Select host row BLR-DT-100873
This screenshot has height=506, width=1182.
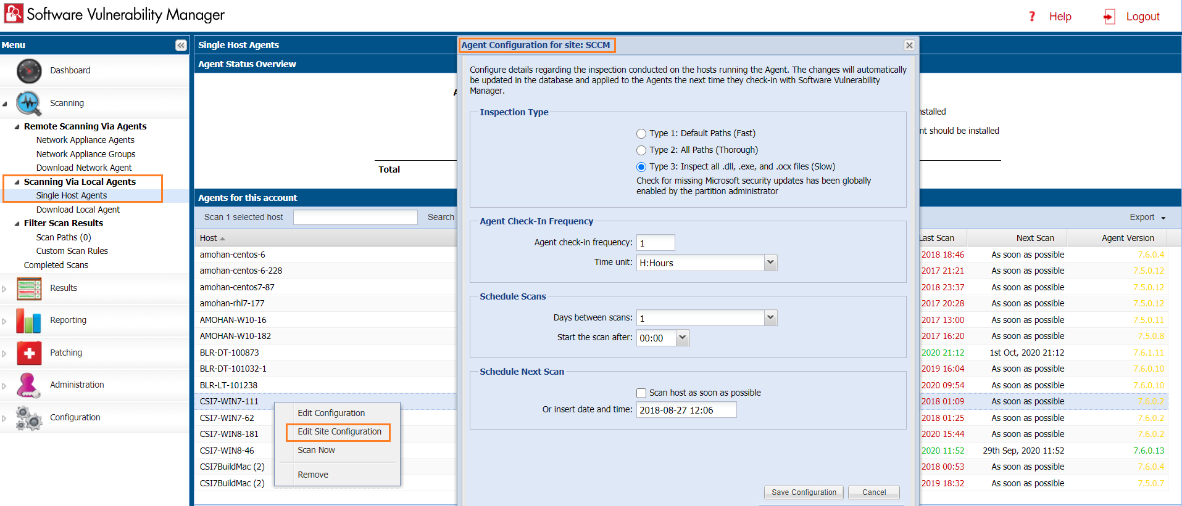(229, 353)
